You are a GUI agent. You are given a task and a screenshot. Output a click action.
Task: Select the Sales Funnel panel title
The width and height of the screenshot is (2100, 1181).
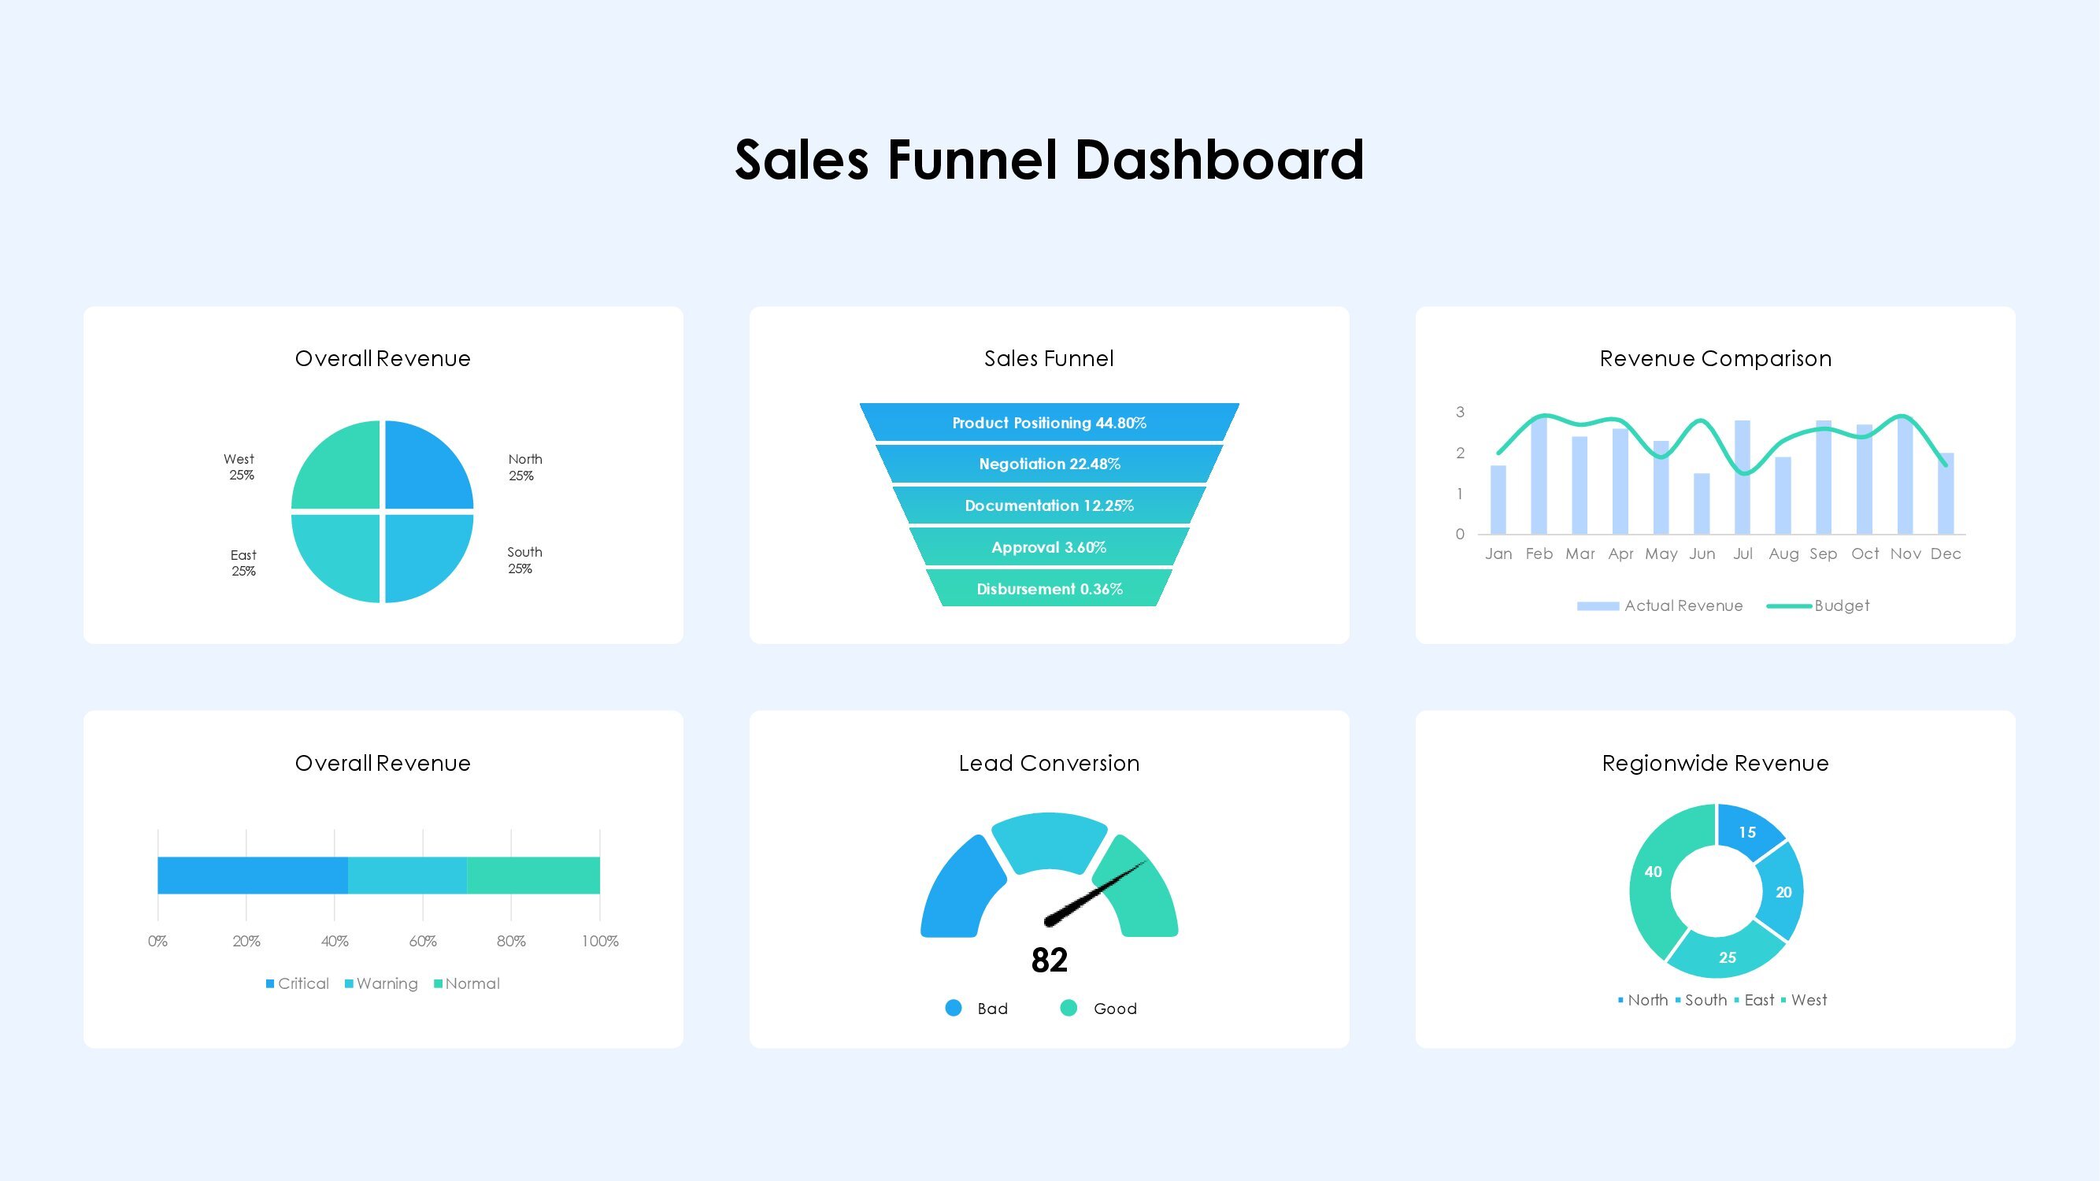click(x=1050, y=357)
